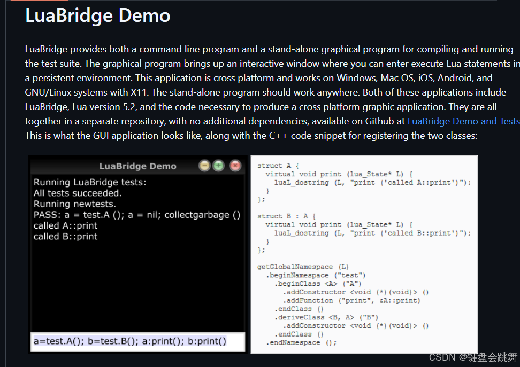
Task: Click the C++ code snippet image
Action: coord(364,254)
